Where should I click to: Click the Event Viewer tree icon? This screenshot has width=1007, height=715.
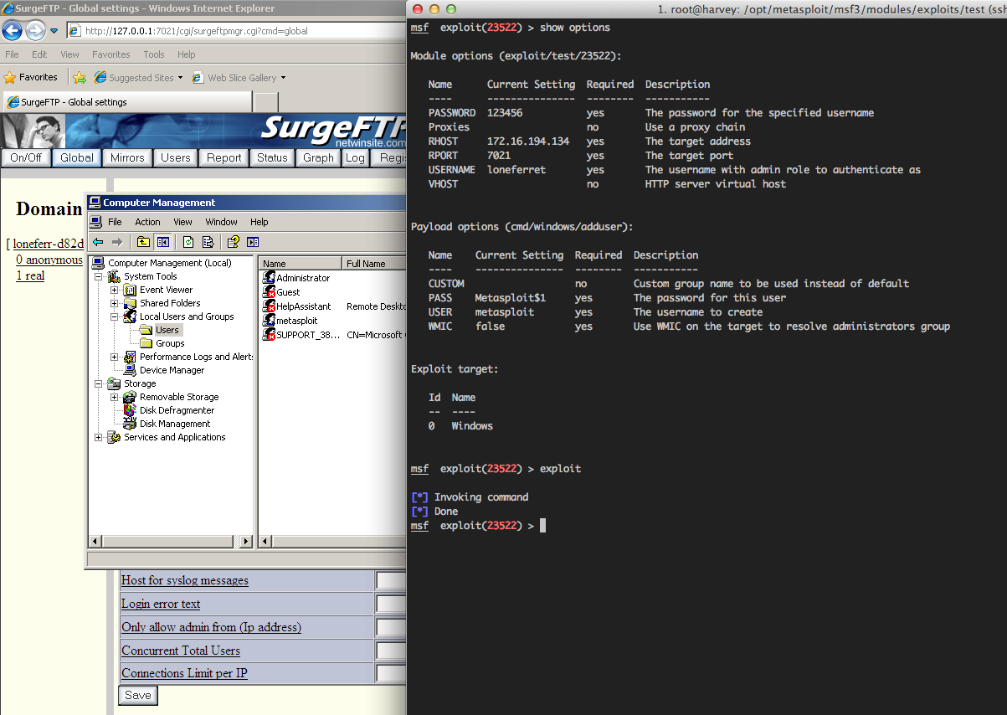[131, 290]
